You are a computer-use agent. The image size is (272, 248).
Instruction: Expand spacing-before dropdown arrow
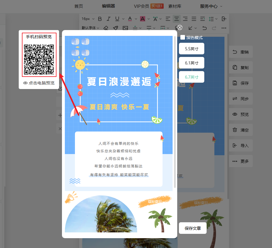tap(140, 28)
